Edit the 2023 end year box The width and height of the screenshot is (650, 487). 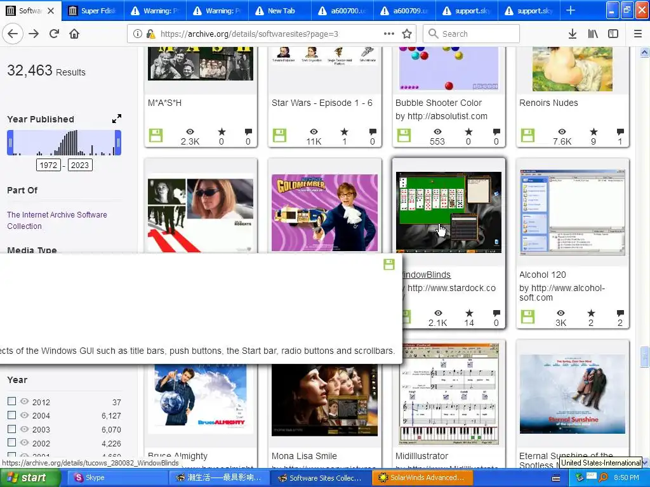point(79,166)
